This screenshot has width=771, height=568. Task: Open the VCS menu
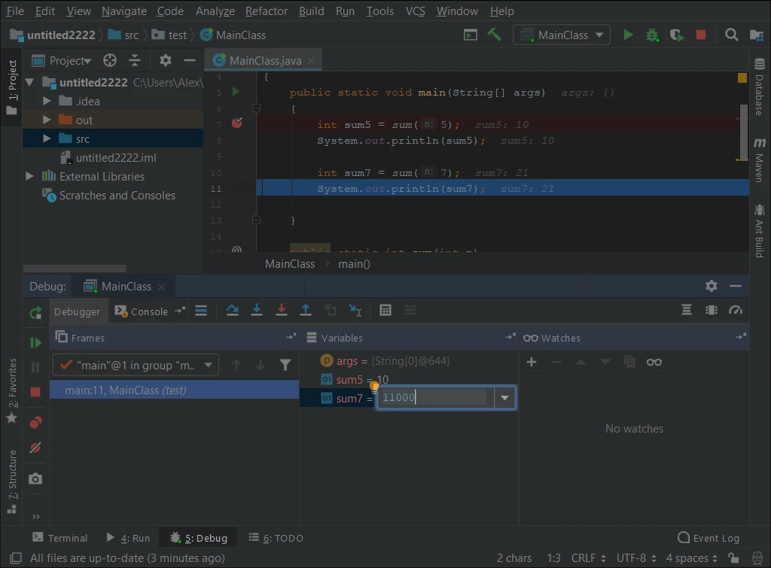pos(415,11)
